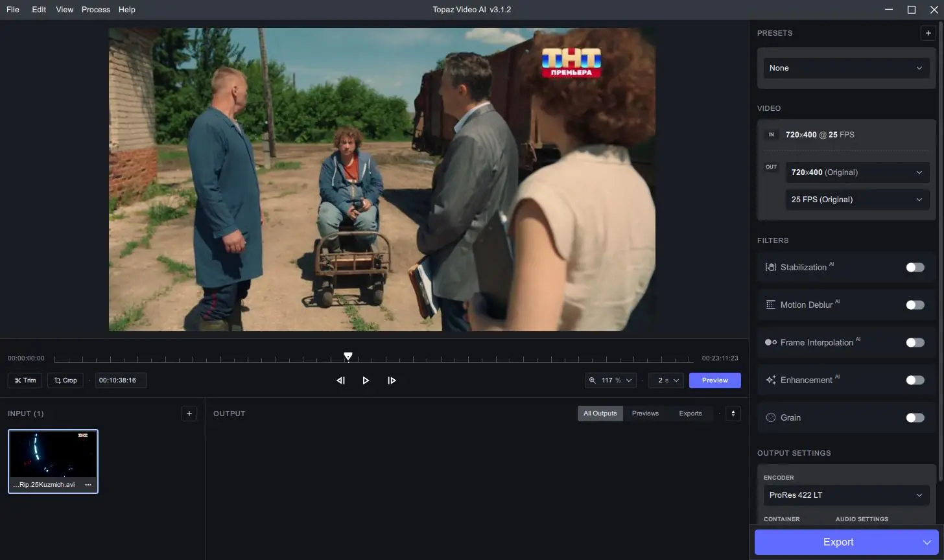
Task: Click the Motion Deblur filter icon
Action: point(771,305)
